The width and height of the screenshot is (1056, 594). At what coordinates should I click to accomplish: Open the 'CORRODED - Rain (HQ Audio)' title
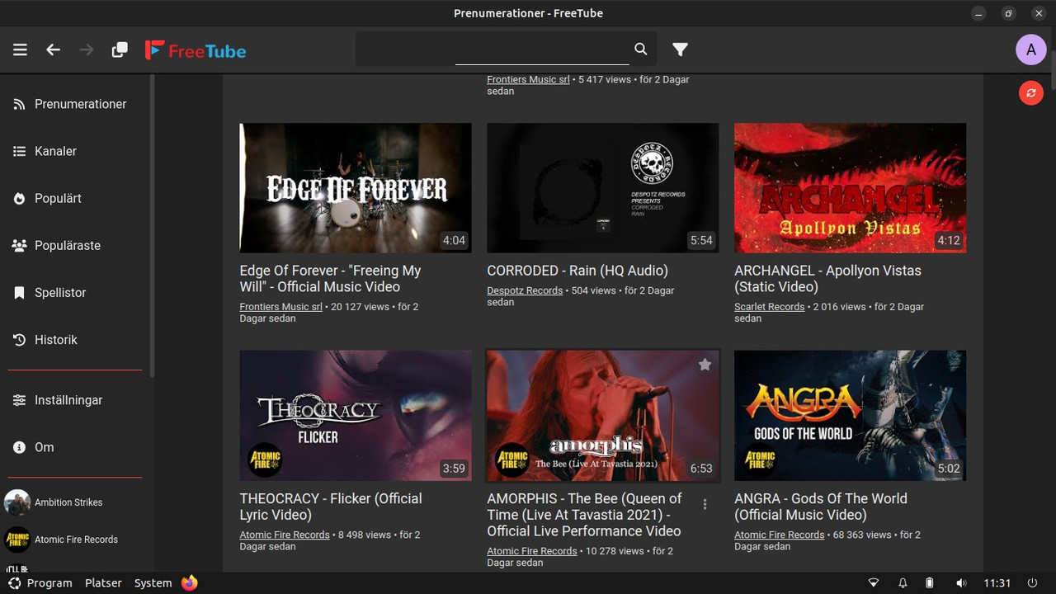click(x=577, y=271)
